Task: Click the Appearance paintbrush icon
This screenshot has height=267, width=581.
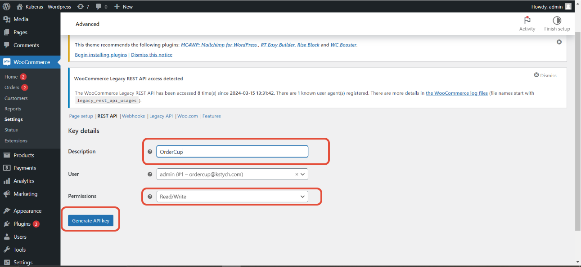Action: click(7, 211)
